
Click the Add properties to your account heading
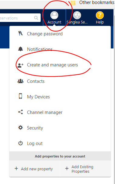(x=60, y=156)
